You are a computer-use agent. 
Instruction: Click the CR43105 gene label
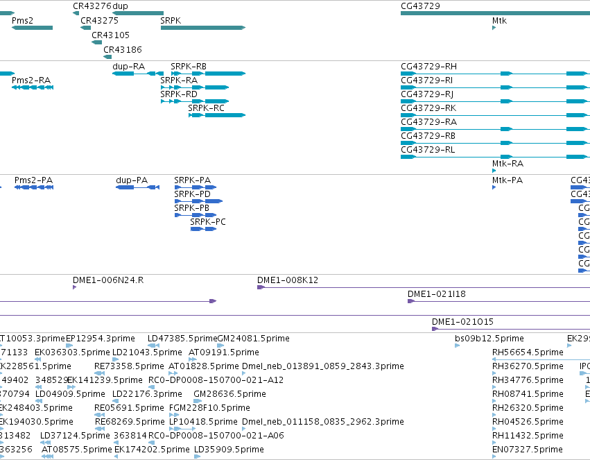[x=111, y=35]
